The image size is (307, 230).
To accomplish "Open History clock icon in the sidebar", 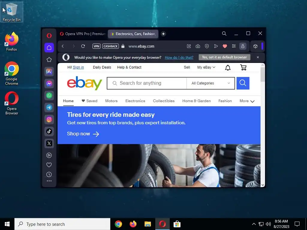I will 49,174.
